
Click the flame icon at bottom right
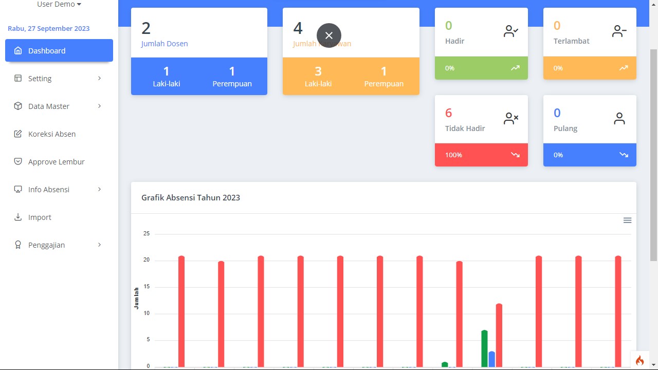pyautogui.click(x=639, y=360)
